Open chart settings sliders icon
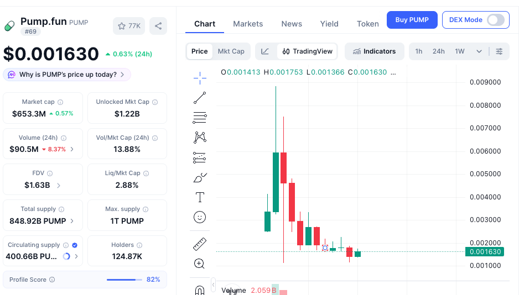The height and width of the screenshot is (295, 519). pyautogui.click(x=499, y=51)
